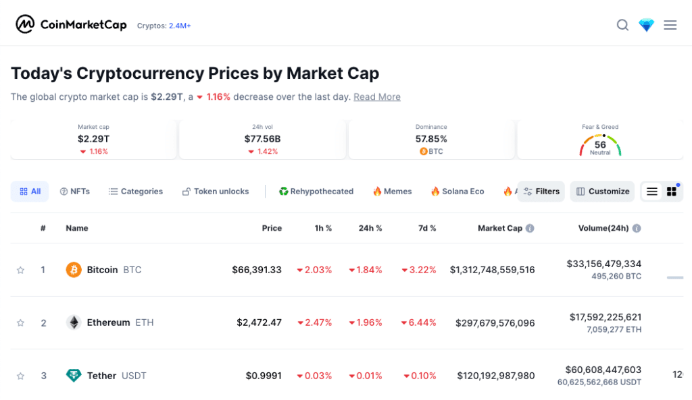This screenshot has width=692, height=400.
Task: Open the 24h vol $77.56B card
Action: pos(263,139)
